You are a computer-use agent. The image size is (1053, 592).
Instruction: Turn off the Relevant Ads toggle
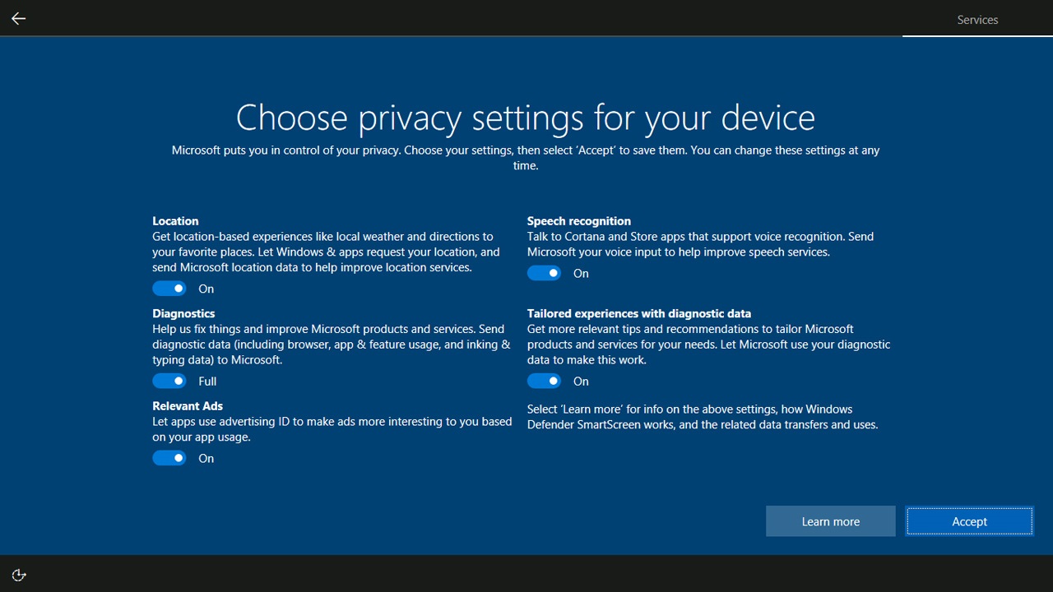(169, 458)
